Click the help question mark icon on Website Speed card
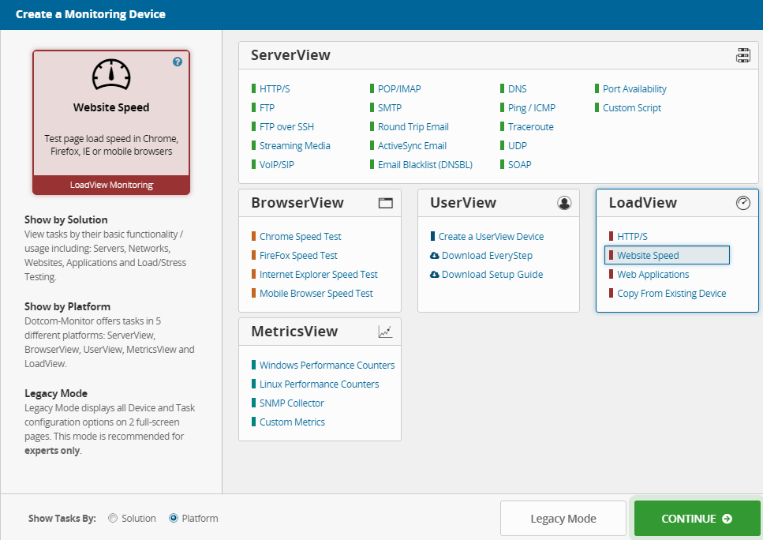Screen dimensions: 763x540 click(x=178, y=62)
